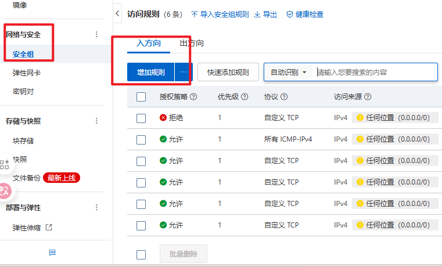Open 快照 in the sidebar

pos(20,160)
